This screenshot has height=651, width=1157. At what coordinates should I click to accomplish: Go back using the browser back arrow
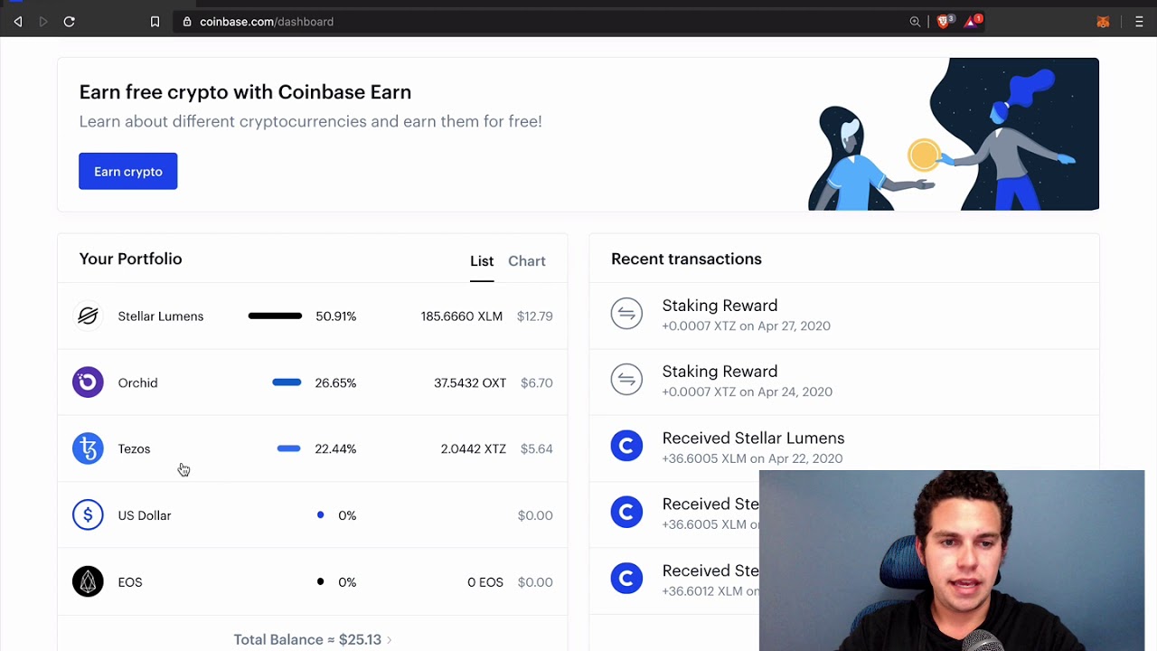(18, 22)
